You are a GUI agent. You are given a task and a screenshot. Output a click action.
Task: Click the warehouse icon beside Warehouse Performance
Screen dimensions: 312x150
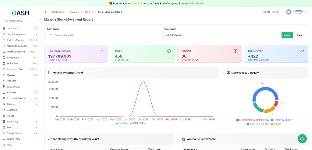pyautogui.click(x=184, y=139)
